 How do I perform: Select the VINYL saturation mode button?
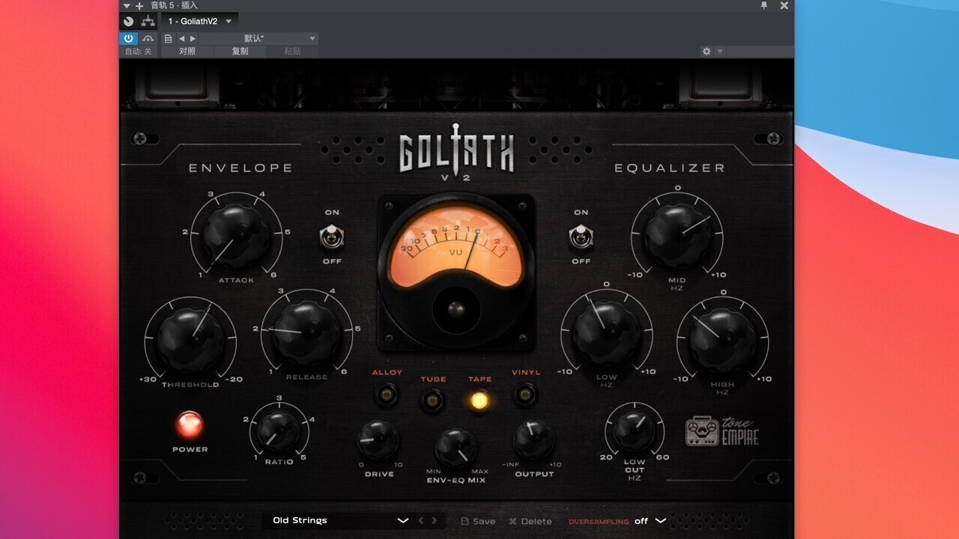[525, 393]
